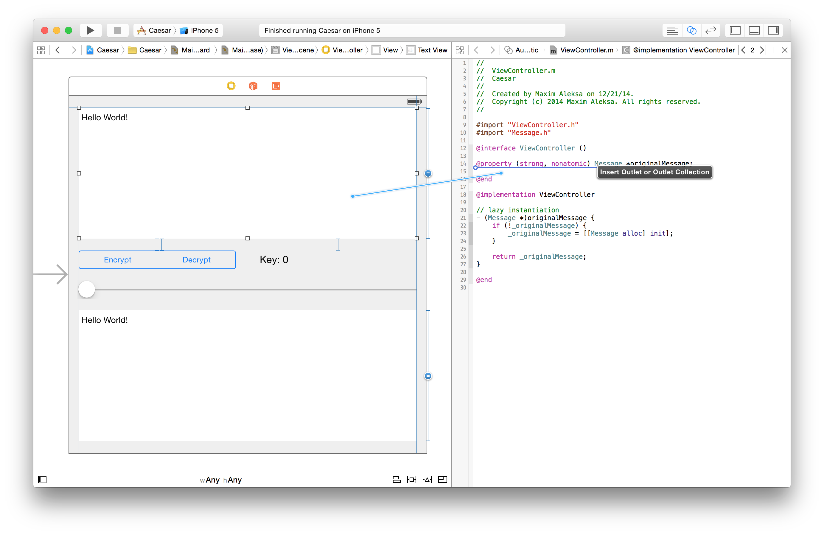This screenshot has height=535, width=824.
Task: Open the Mai...ard storyboard breadcrumb
Action: 191,50
